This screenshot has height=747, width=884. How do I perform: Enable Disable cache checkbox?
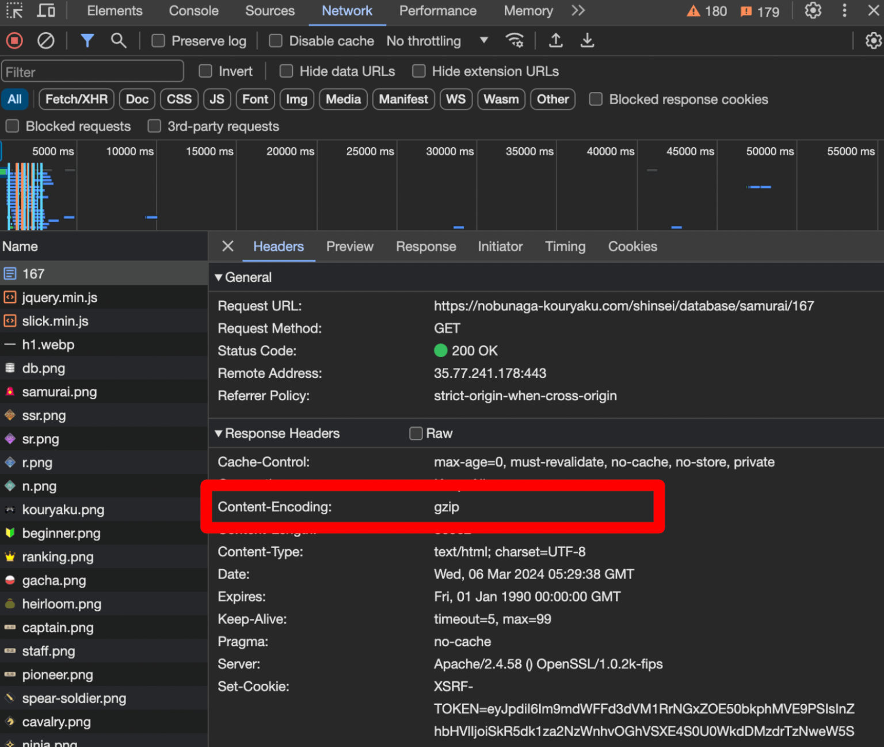click(x=276, y=41)
